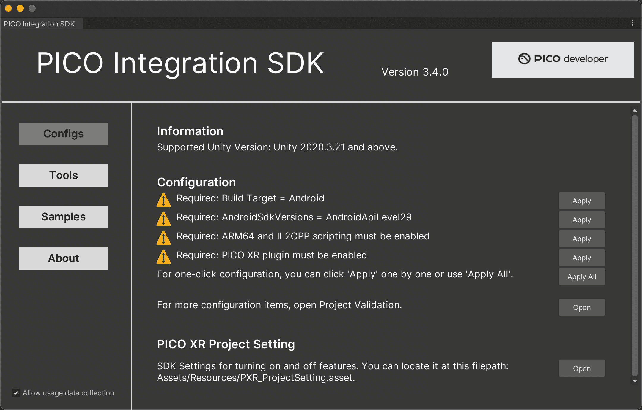The width and height of the screenshot is (642, 410).
Task: Open Project Validation
Action: [x=582, y=307]
